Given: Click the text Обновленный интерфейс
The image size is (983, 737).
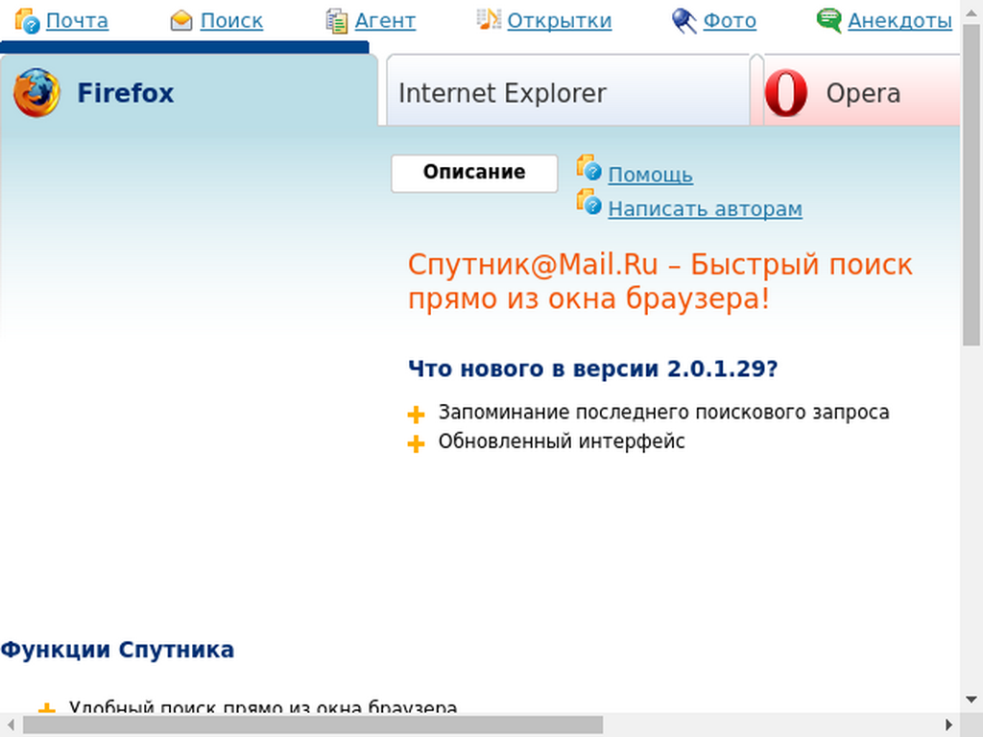Looking at the screenshot, I should click(562, 441).
